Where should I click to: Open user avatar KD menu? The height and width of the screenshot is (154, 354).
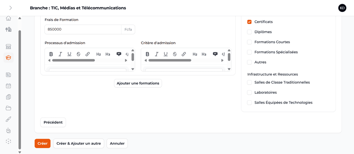342,8
